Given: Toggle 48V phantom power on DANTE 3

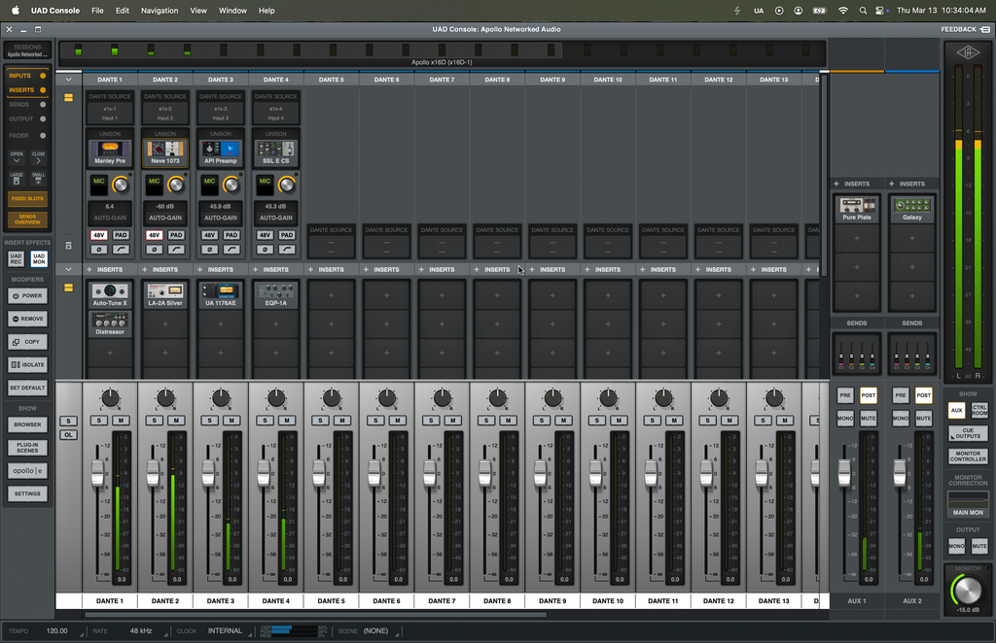Looking at the screenshot, I should click(209, 235).
